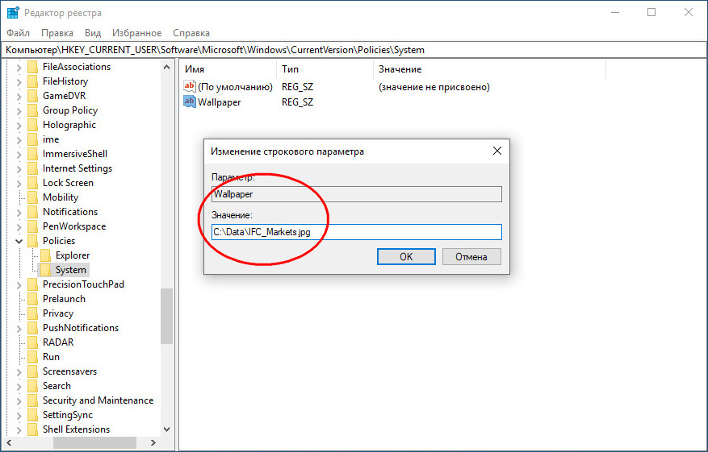Screen dimensions: 708x452
Task: Select the System folder icon
Action: [x=45, y=270]
